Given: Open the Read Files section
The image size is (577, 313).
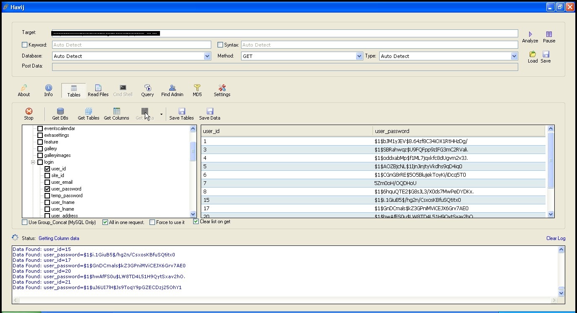Looking at the screenshot, I should coord(98,90).
